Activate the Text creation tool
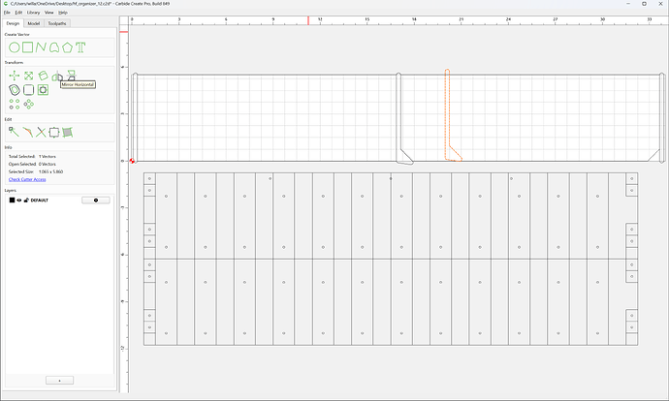This screenshot has width=669, height=401. pos(80,47)
